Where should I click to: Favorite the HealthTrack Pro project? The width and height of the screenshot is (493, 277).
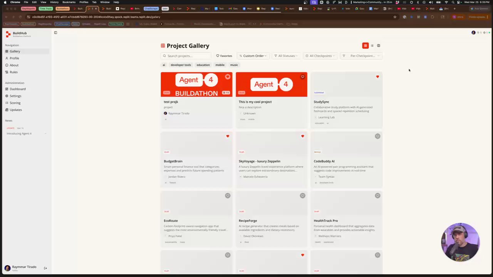tap(377, 196)
